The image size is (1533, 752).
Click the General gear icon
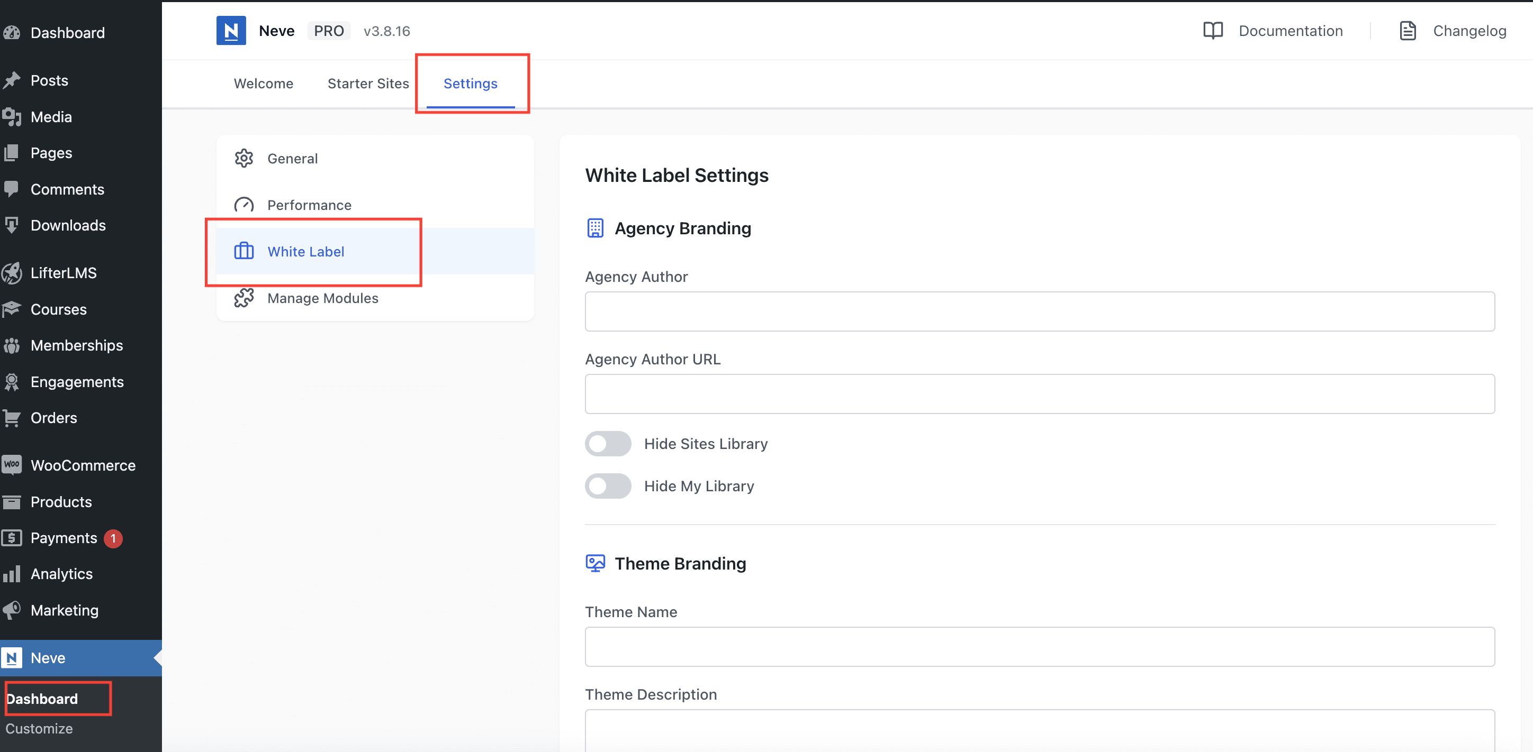click(244, 158)
